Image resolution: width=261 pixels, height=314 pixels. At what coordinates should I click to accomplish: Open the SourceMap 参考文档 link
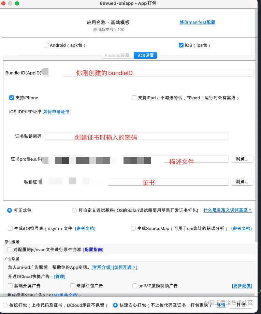click(x=242, y=228)
